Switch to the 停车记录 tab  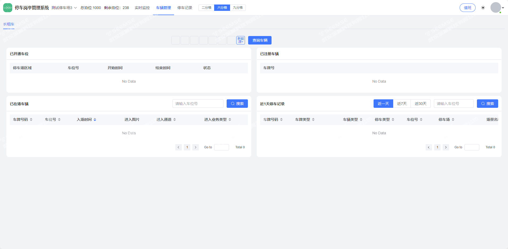tap(185, 8)
